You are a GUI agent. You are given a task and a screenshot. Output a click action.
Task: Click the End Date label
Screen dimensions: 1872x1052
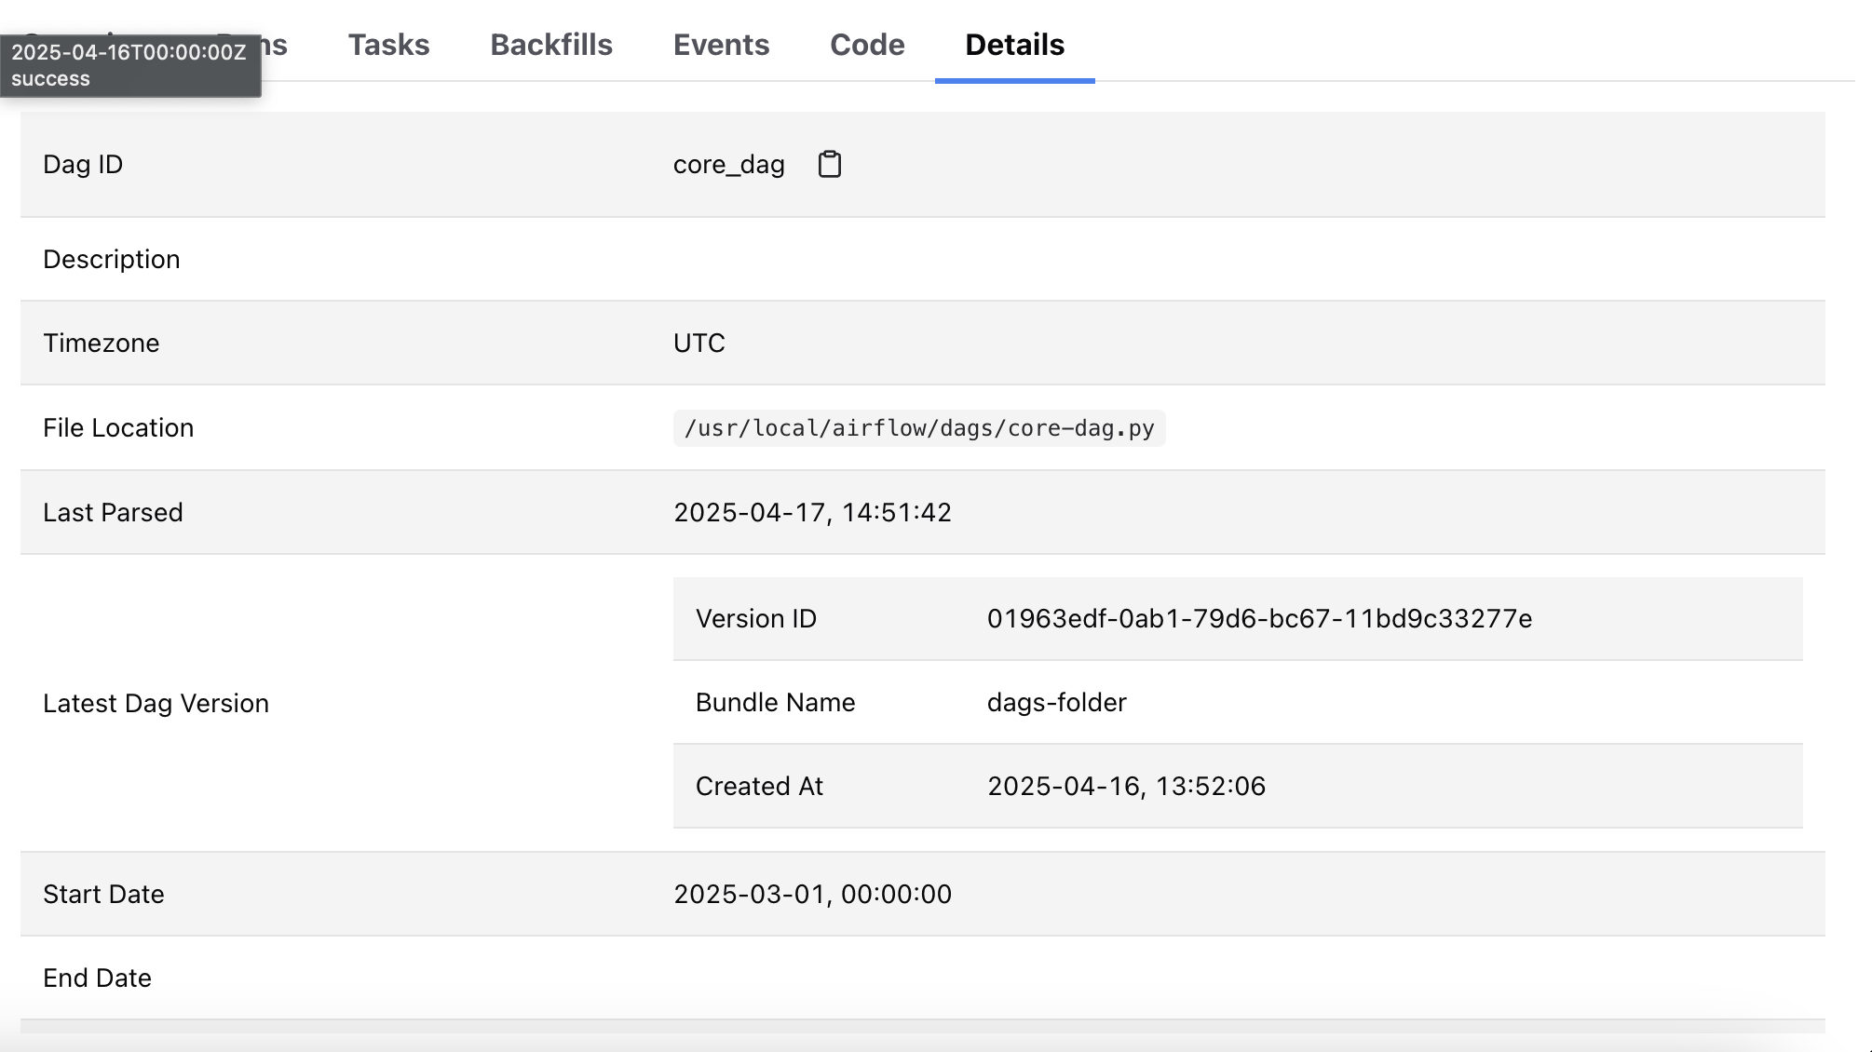pyautogui.click(x=97, y=978)
